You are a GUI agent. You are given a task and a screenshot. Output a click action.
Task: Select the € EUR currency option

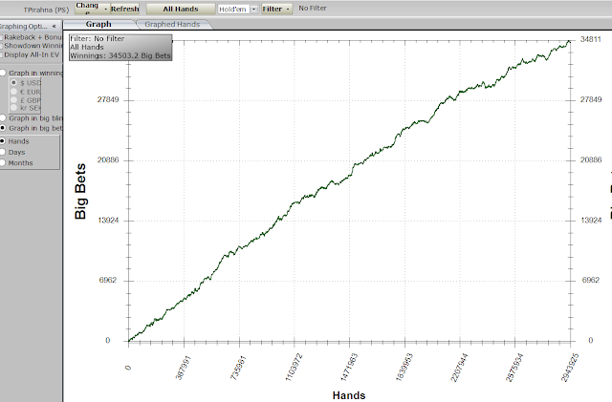(13, 92)
